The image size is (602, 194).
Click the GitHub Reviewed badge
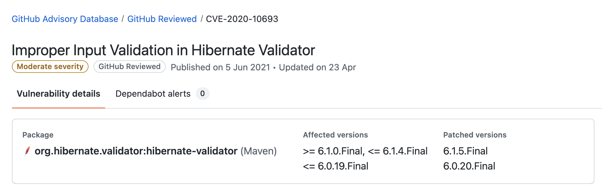pos(129,67)
